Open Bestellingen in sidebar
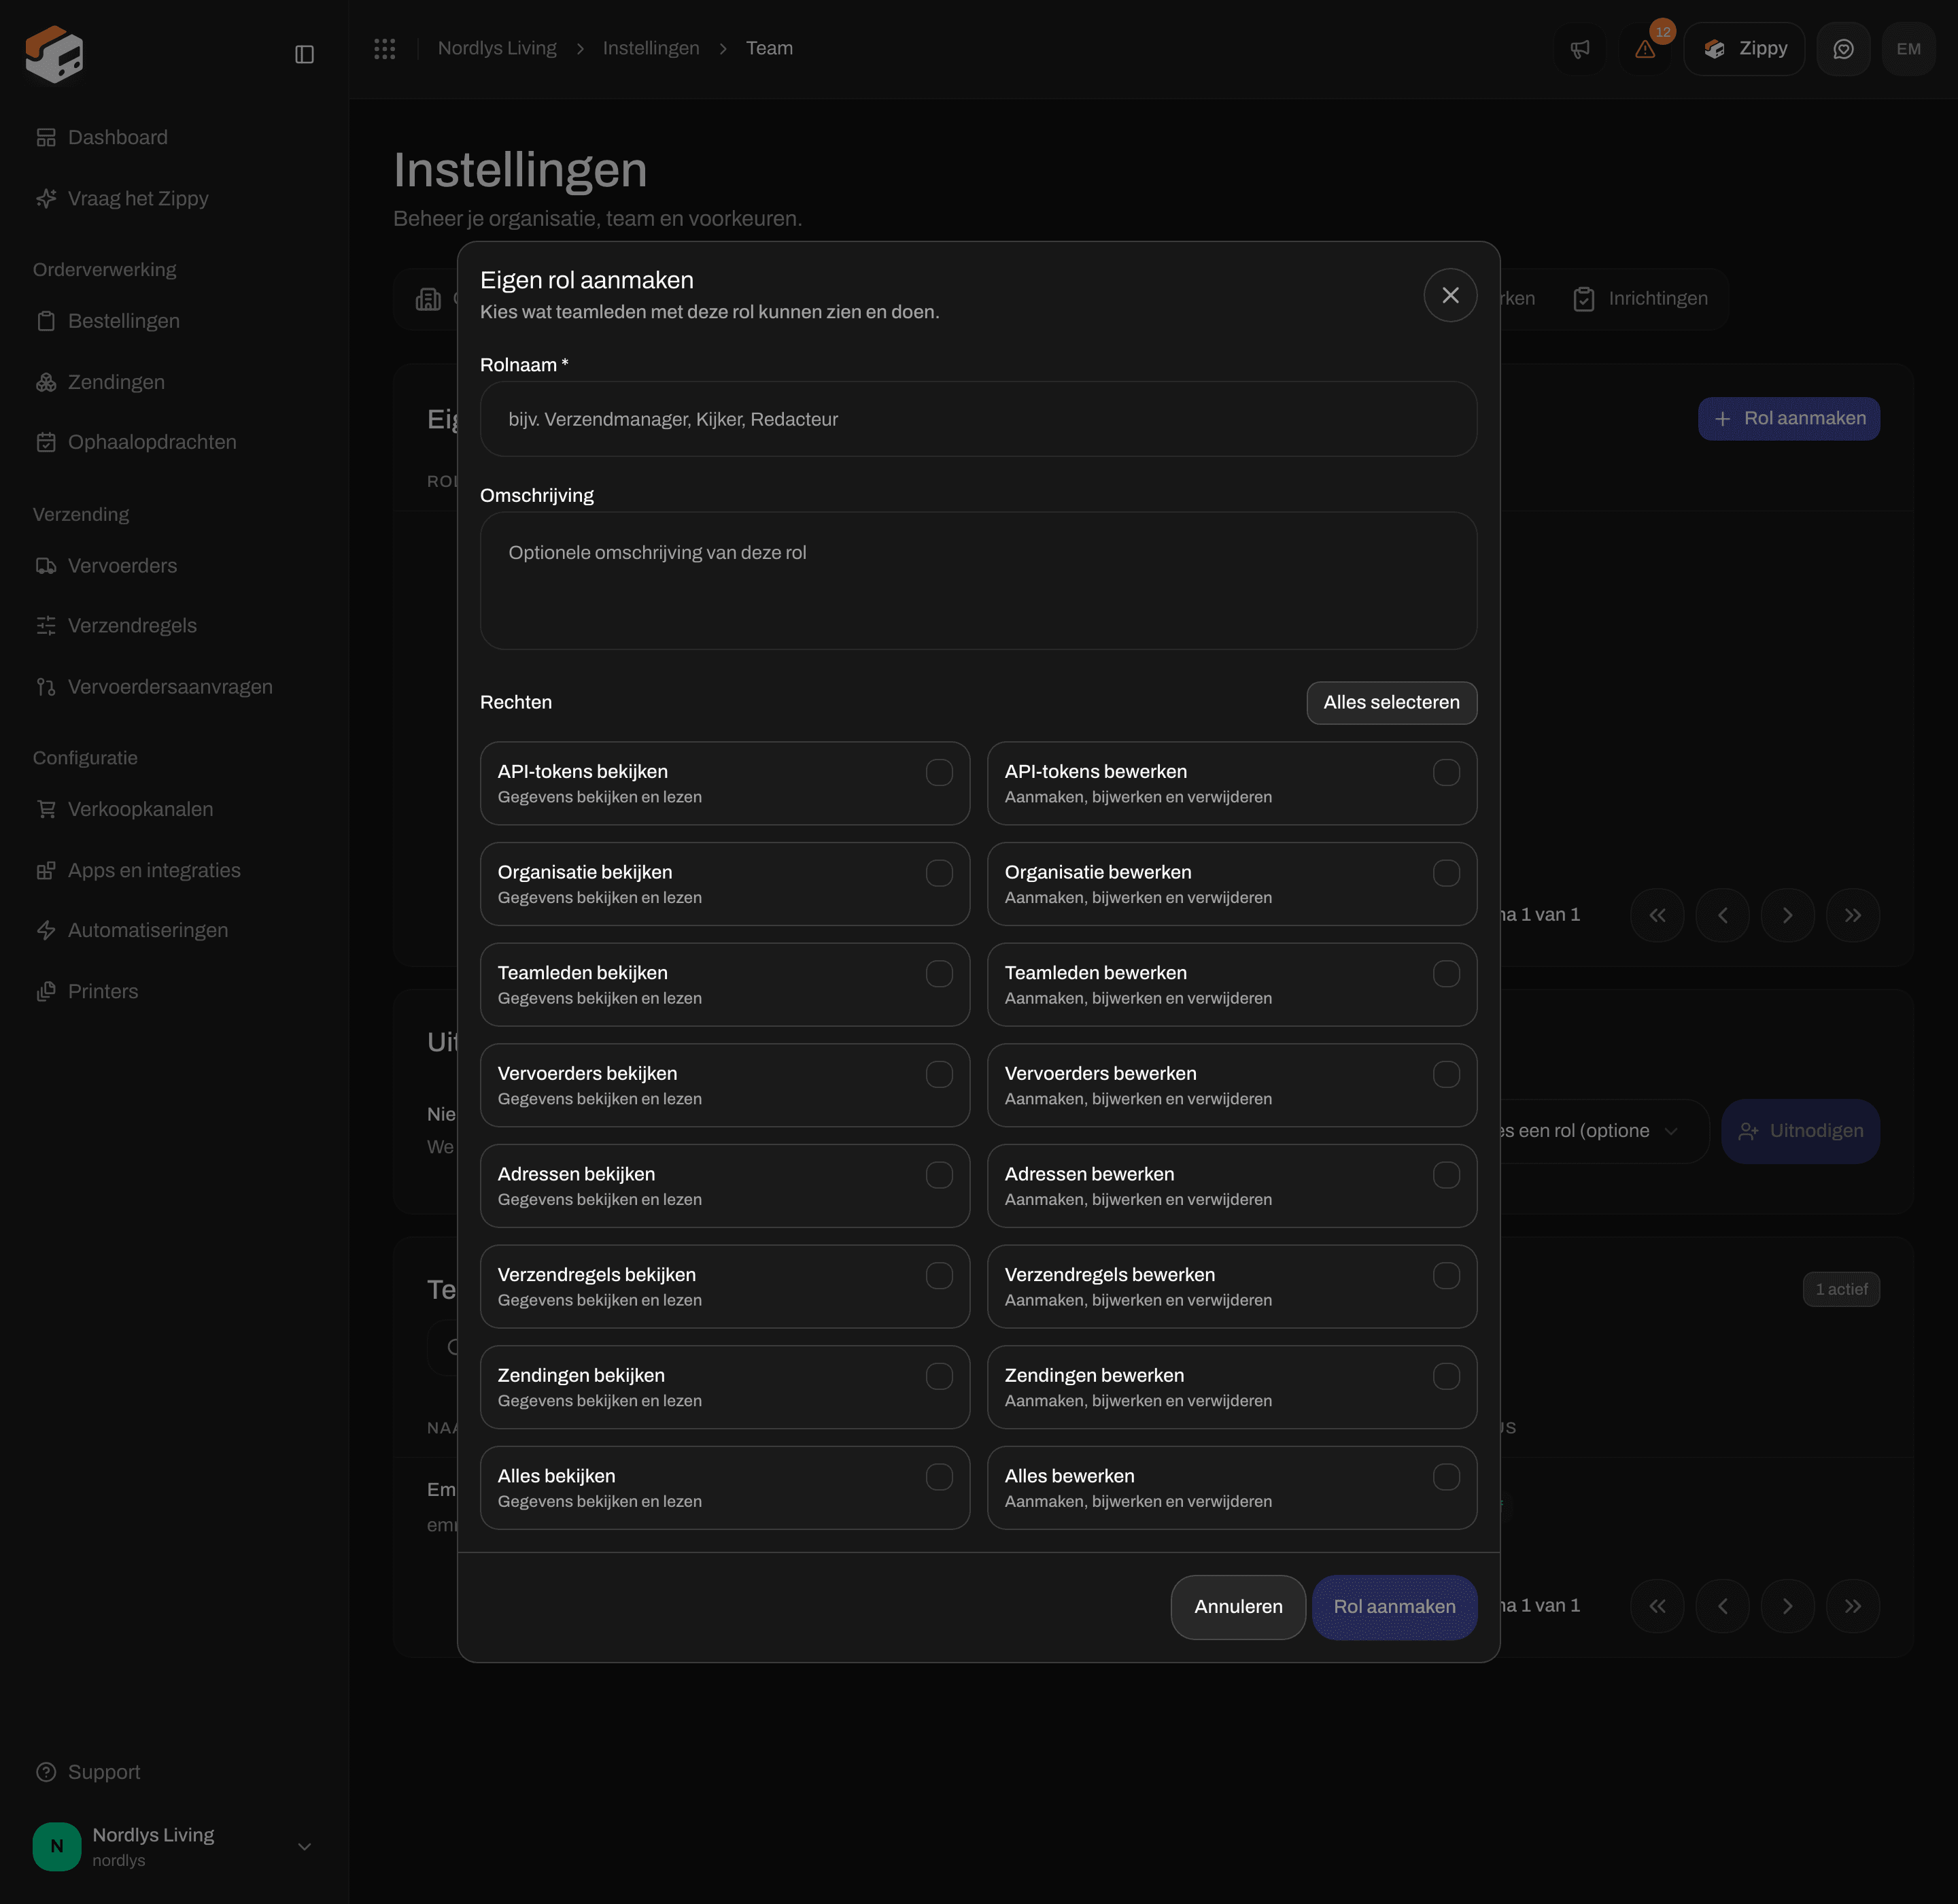1958x1904 pixels. [108, 321]
